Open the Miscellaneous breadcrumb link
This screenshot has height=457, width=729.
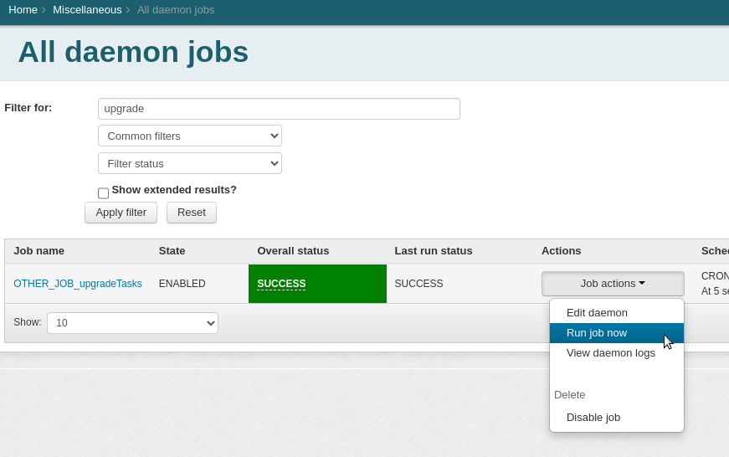87,9
